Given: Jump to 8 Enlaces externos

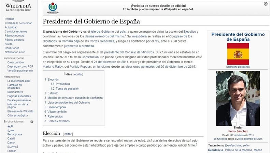Looking at the screenshot, I should tap(57, 121).
